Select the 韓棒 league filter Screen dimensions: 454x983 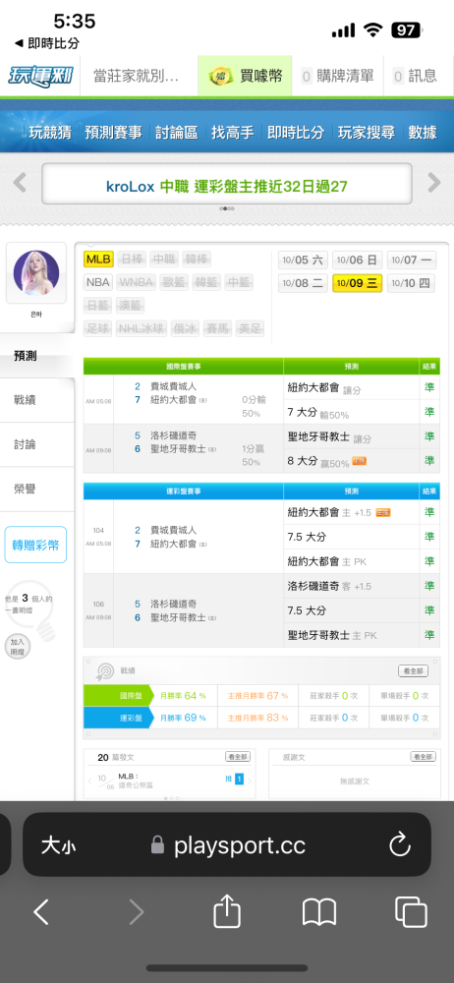pos(197,260)
